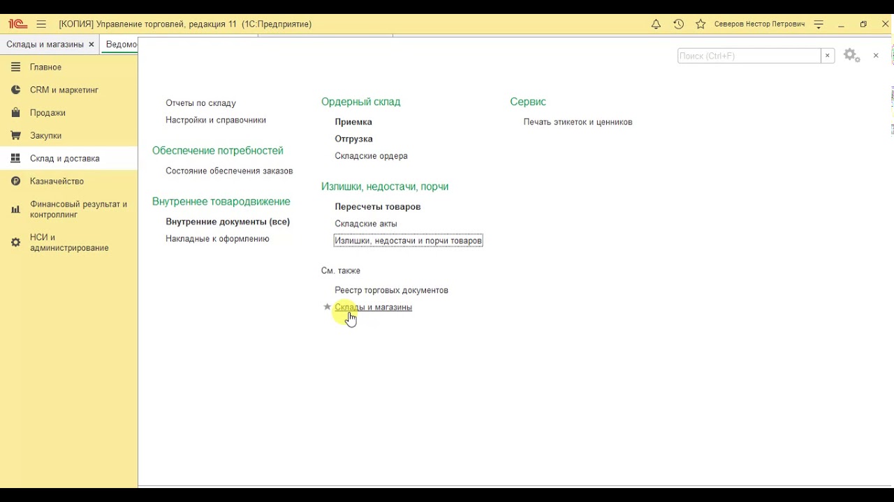Open НСИ и администрирование section
This screenshot has width=894, height=502.
pyautogui.click(x=69, y=242)
